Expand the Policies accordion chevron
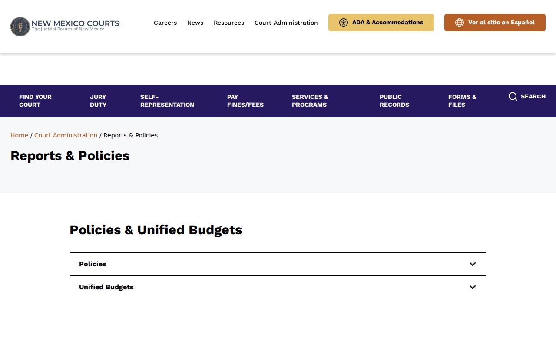This screenshot has width=556, height=347. 473,264
